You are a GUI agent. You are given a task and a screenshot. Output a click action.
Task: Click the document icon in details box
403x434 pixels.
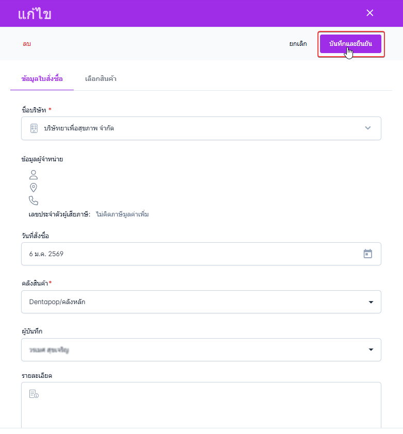pyautogui.click(x=34, y=394)
